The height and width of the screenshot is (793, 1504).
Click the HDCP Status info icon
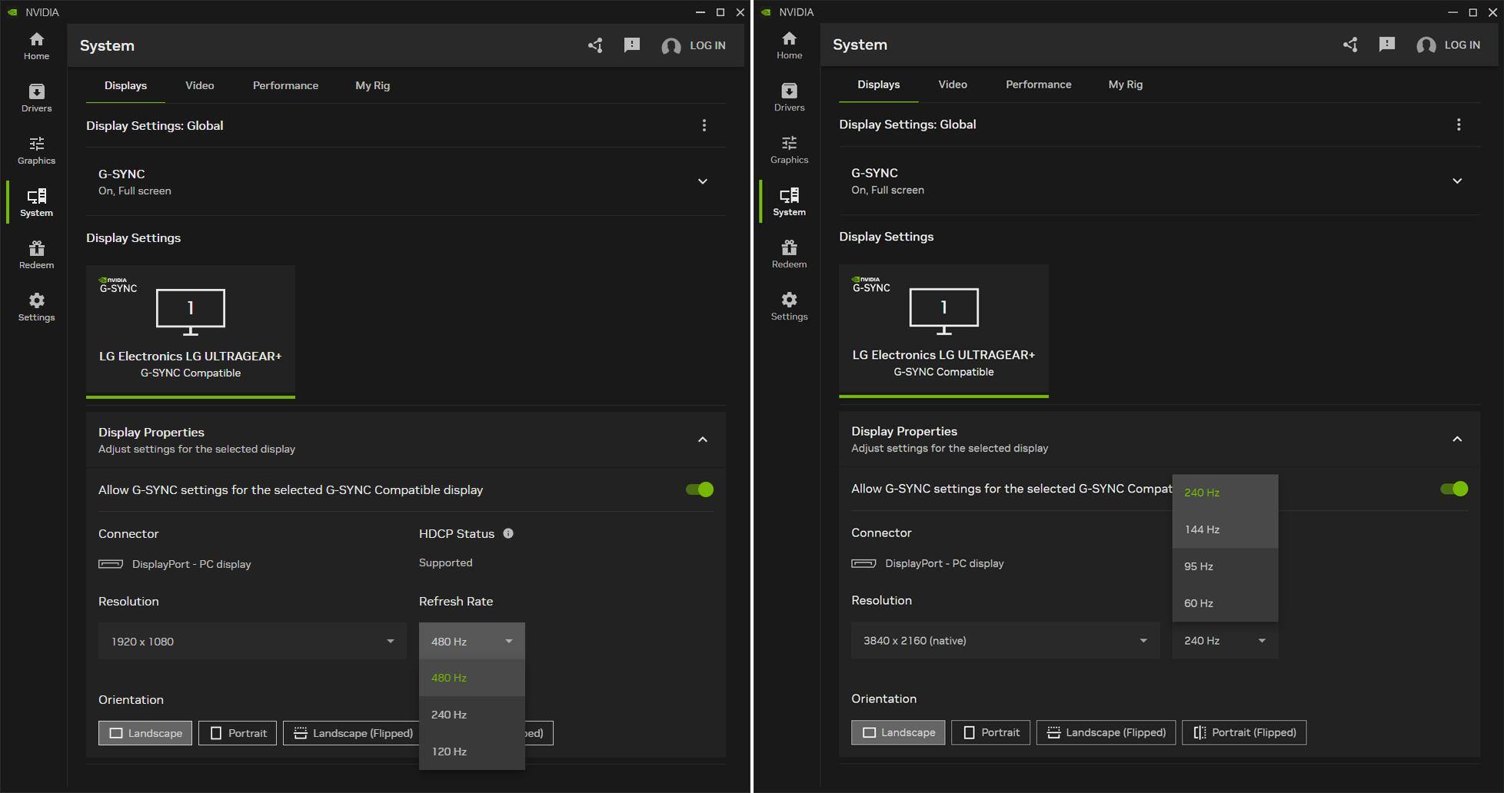(x=508, y=533)
